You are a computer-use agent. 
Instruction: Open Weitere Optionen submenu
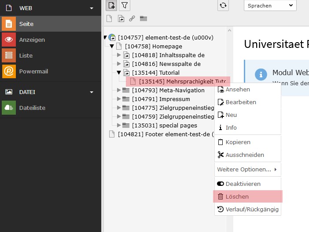pos(247,169)
